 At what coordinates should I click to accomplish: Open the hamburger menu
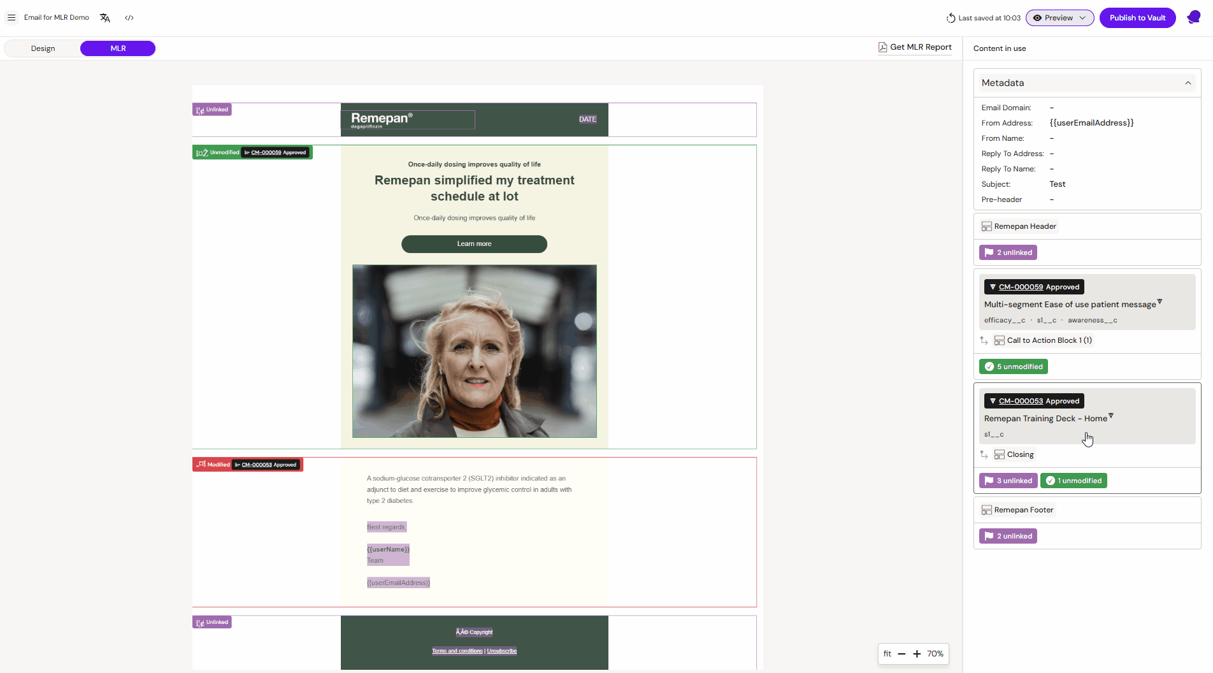[x=11, y=17]
